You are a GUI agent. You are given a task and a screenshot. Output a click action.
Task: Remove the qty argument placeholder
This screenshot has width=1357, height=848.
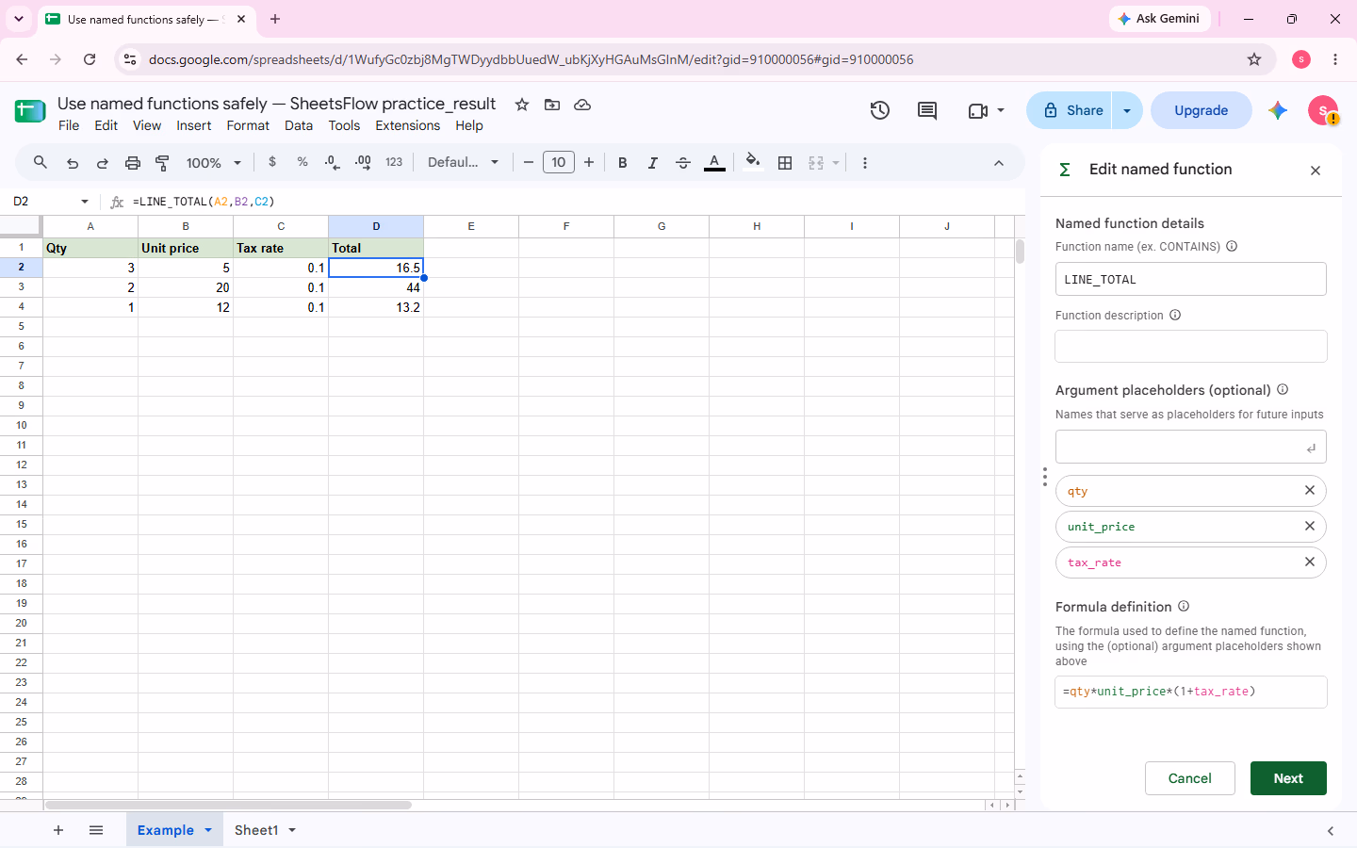1309,491
